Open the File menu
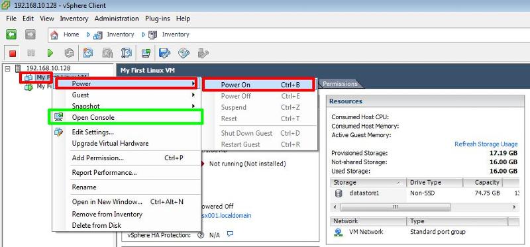Viewport: 530px width, 247px height. [11, 19]
